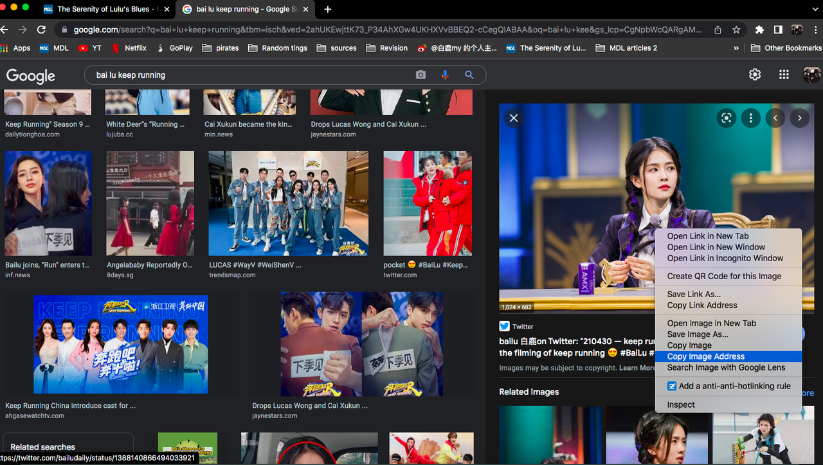Select Add a anti-anti-hotlinking rule
This screenshot has width=823, height=465.
pyautogui.click(x=728, y=386)
